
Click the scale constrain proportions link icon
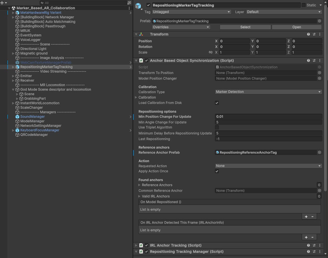click(210, 52)
